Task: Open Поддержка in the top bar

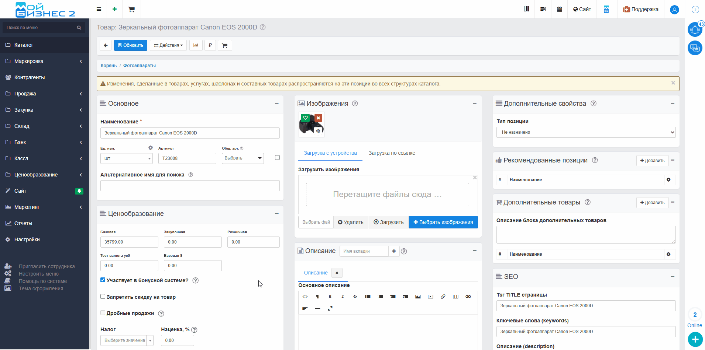Action: click(x=641, y=9)
